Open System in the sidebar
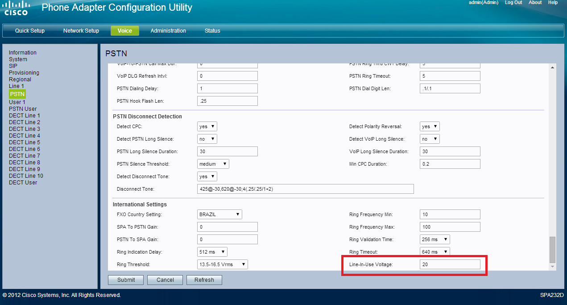This screenshot has height=305, width=567. click(x=18, y=59)
